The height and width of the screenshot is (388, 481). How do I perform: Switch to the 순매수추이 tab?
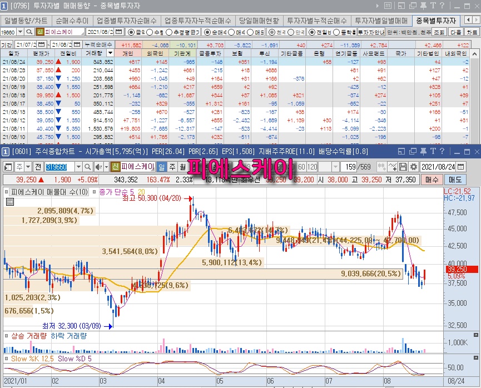click(72, 21)
